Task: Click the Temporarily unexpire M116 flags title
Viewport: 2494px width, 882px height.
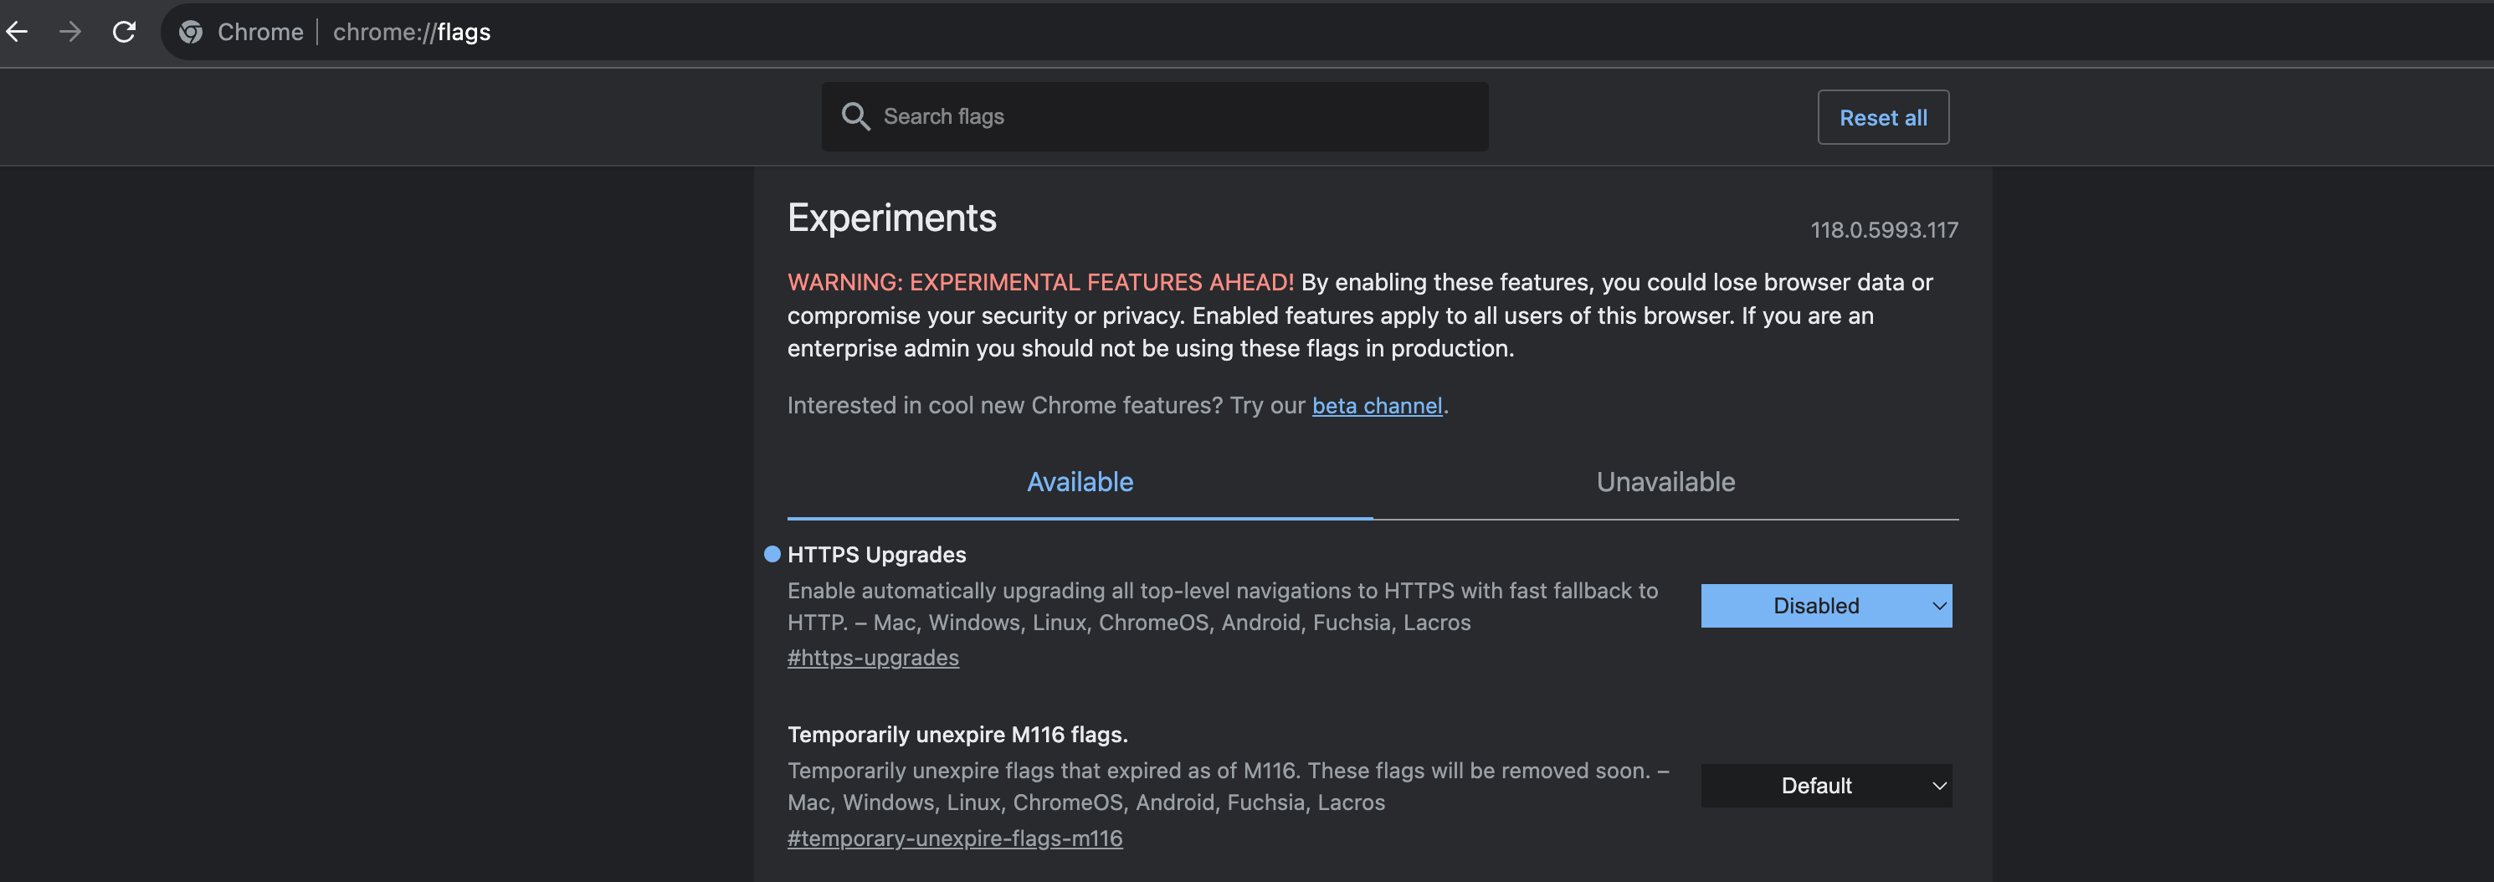Action: [957, 734]
